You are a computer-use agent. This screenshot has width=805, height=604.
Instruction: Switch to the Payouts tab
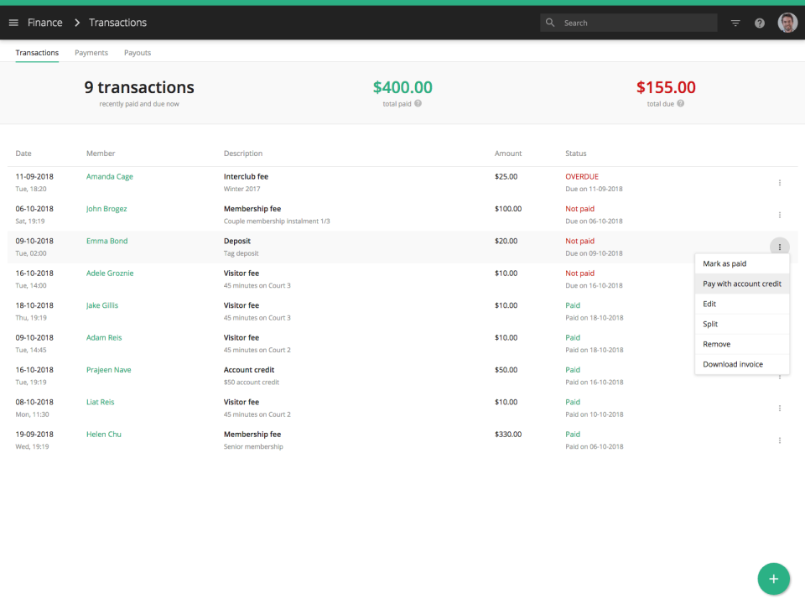click(x=138, y=52)
